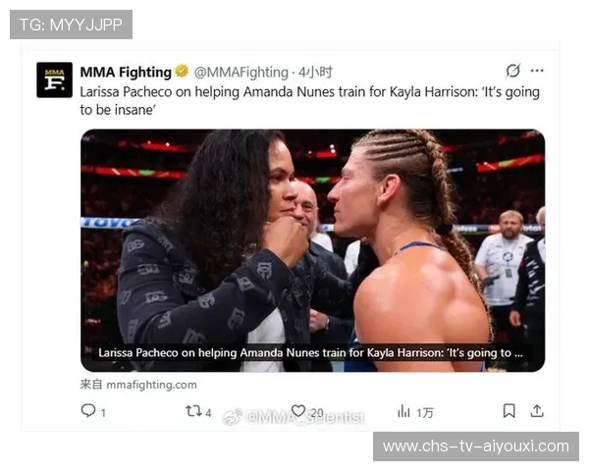Image resolution: width=589 pixels, height=471 pixels.
Task: Expand the three-dot more options menu
Action: 537,71
